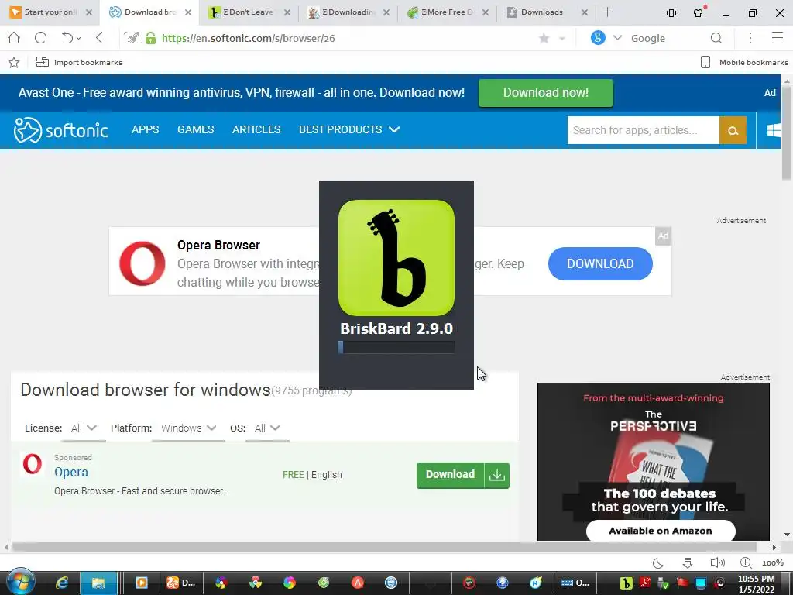Expand the search engine selector chevron
Image resolution: width=793 pixels, height=595 pixels.
coord(617,38)
